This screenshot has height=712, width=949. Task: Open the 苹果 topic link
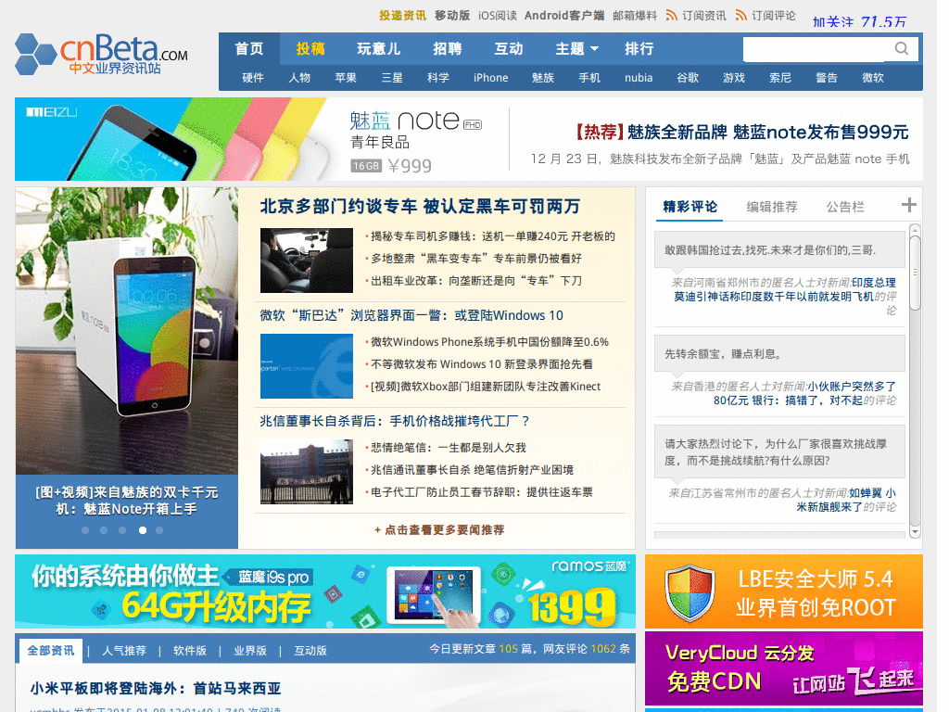346,78
